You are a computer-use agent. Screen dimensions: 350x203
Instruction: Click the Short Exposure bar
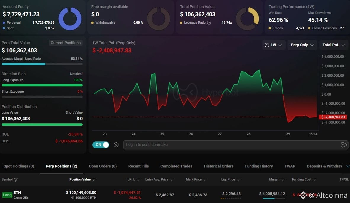pyautogui.click(x=42, y=97)
